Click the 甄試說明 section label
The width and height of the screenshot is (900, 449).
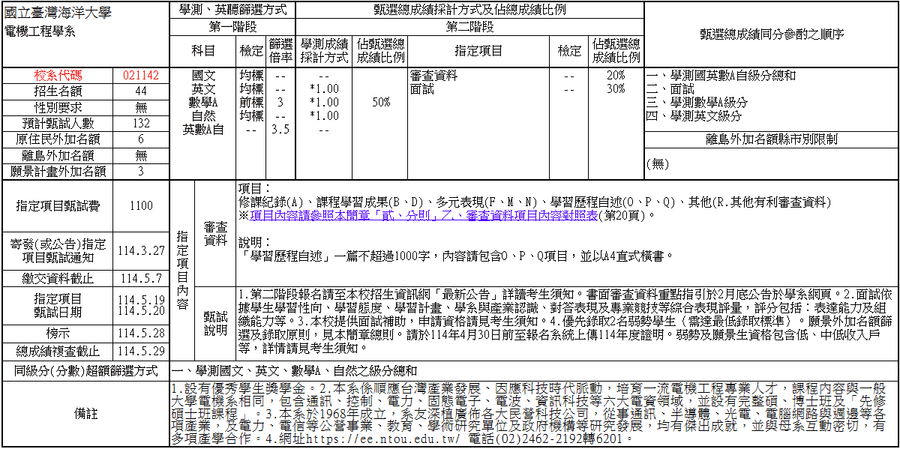pyautogui.click(x=215, y=323)
